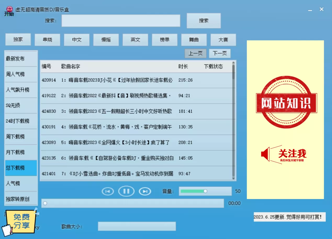Screen dimensions: 332x239
Task: Pause playback with the pause button
Action: pyautogui.click(x=126, y=191)
